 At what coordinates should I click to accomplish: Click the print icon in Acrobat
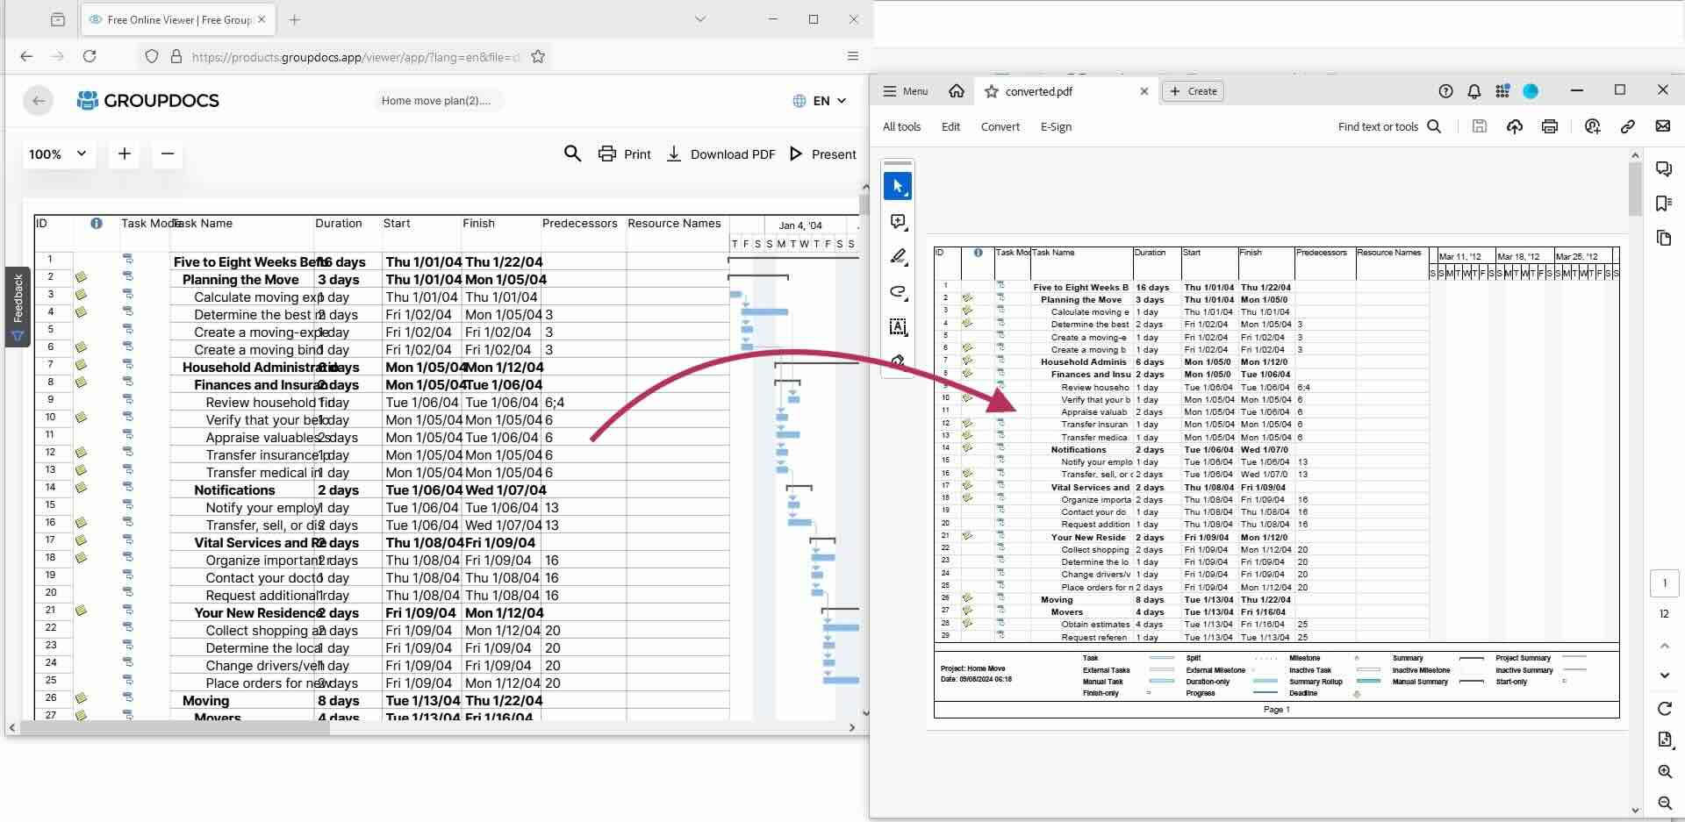(1549, 126)
